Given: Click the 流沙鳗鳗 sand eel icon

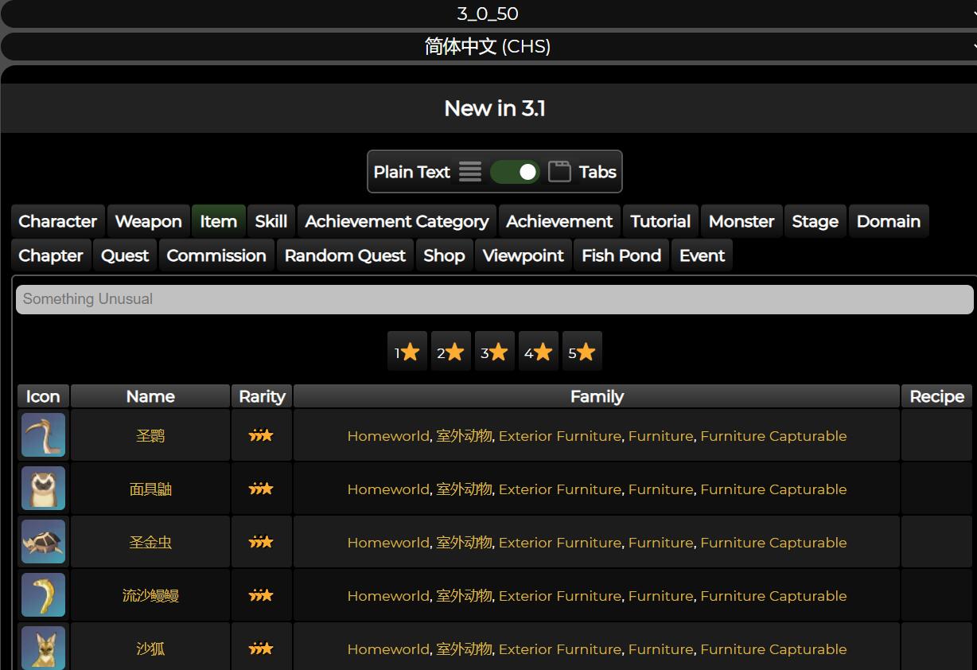Looking at the screenshot, I should pyautogui.click(x=43, y=595).
